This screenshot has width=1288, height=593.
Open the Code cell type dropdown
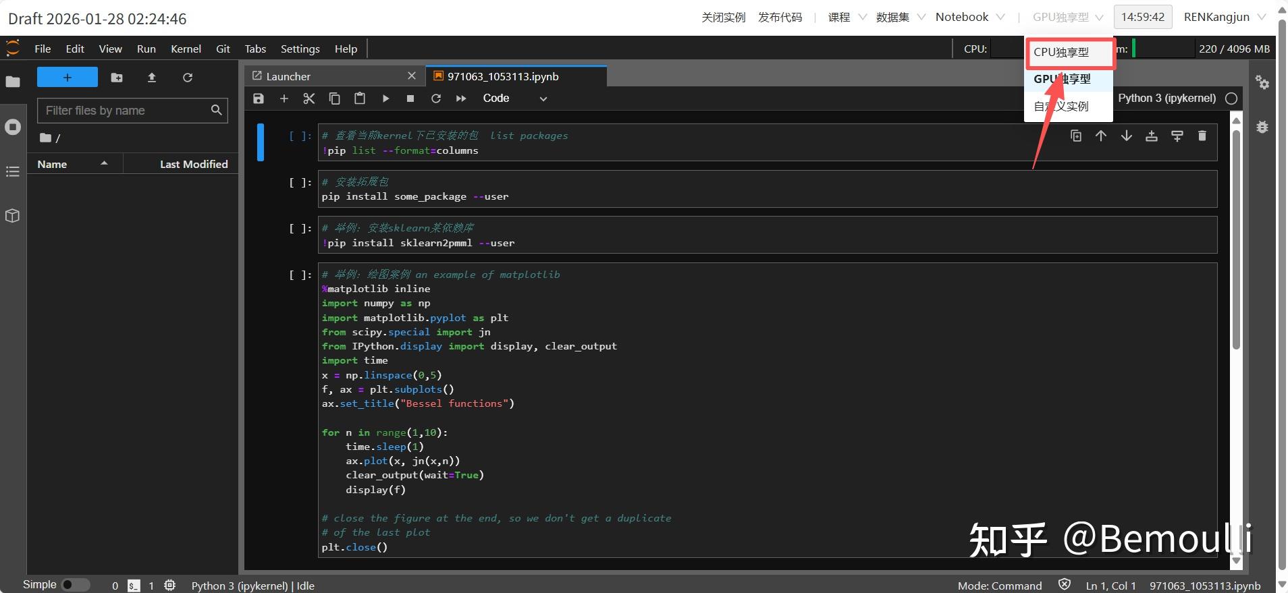point(515,98)
